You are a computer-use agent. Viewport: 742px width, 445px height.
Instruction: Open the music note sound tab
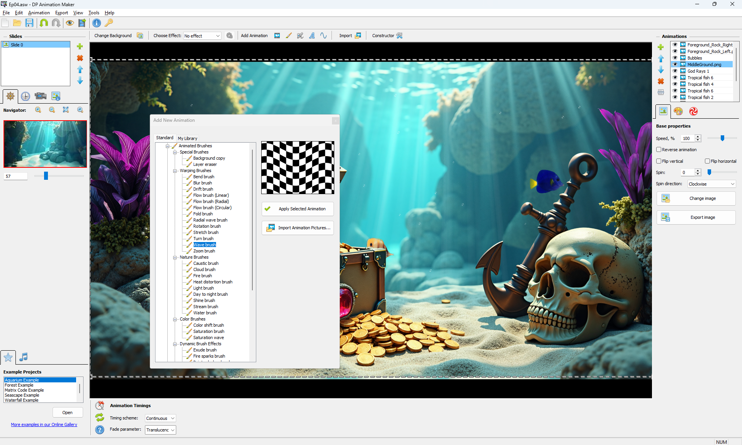coord(24,357)
